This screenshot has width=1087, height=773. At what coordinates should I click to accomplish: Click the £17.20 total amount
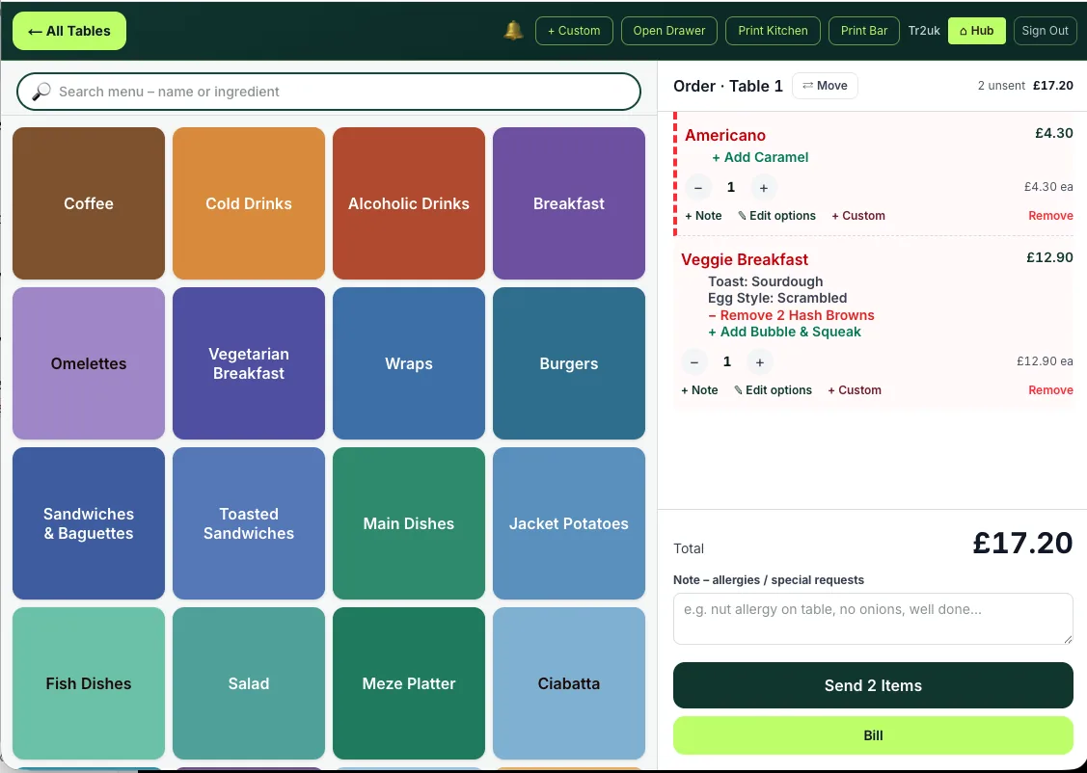coord(1022,543)
